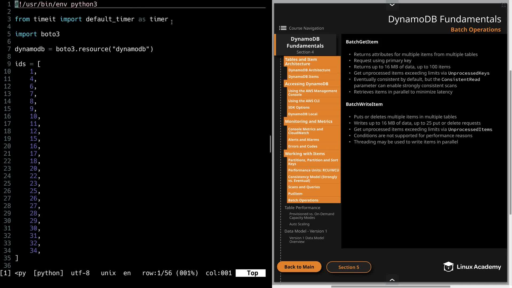Viewport: 512px width, 288px height.
Task: Click the Back to Main button
Action: [x=299, y=267]
